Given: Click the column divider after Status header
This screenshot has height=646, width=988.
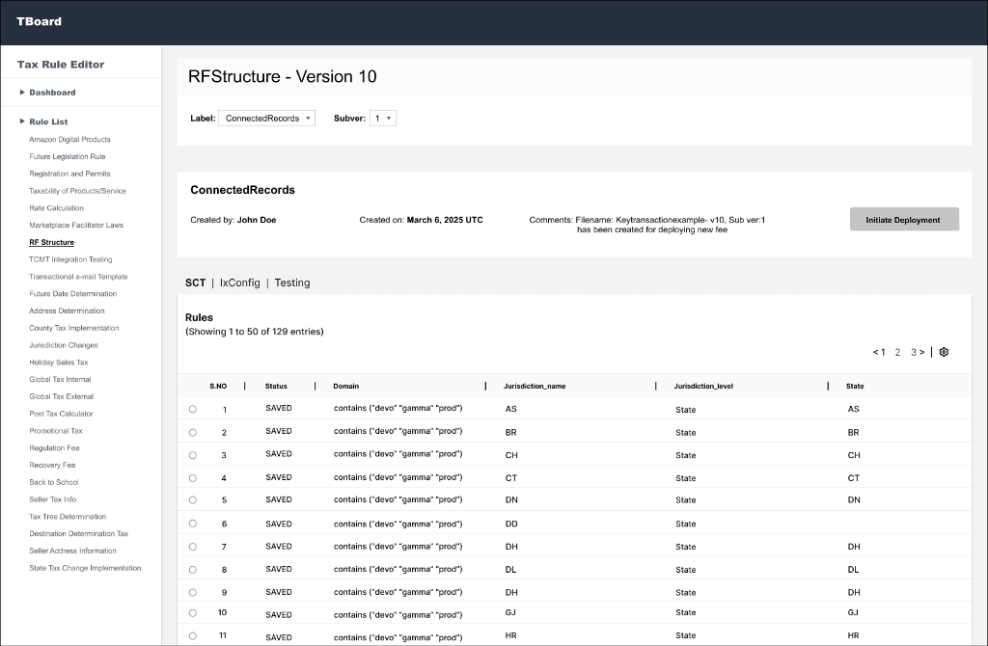Looking at the screenshot, I should click(x=316, y=386).
